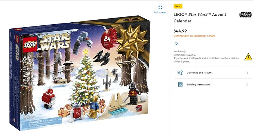Click the yellow choking hazard warning triangle
Image resolution: width=258 pixels, height=135 pixels.
pyautogui.click(x=248, y=57)
